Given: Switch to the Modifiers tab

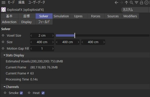Looking at the screenshot, I should point(130,16).
